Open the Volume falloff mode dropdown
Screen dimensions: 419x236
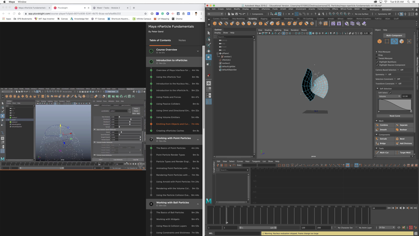(x=389, y=96)
